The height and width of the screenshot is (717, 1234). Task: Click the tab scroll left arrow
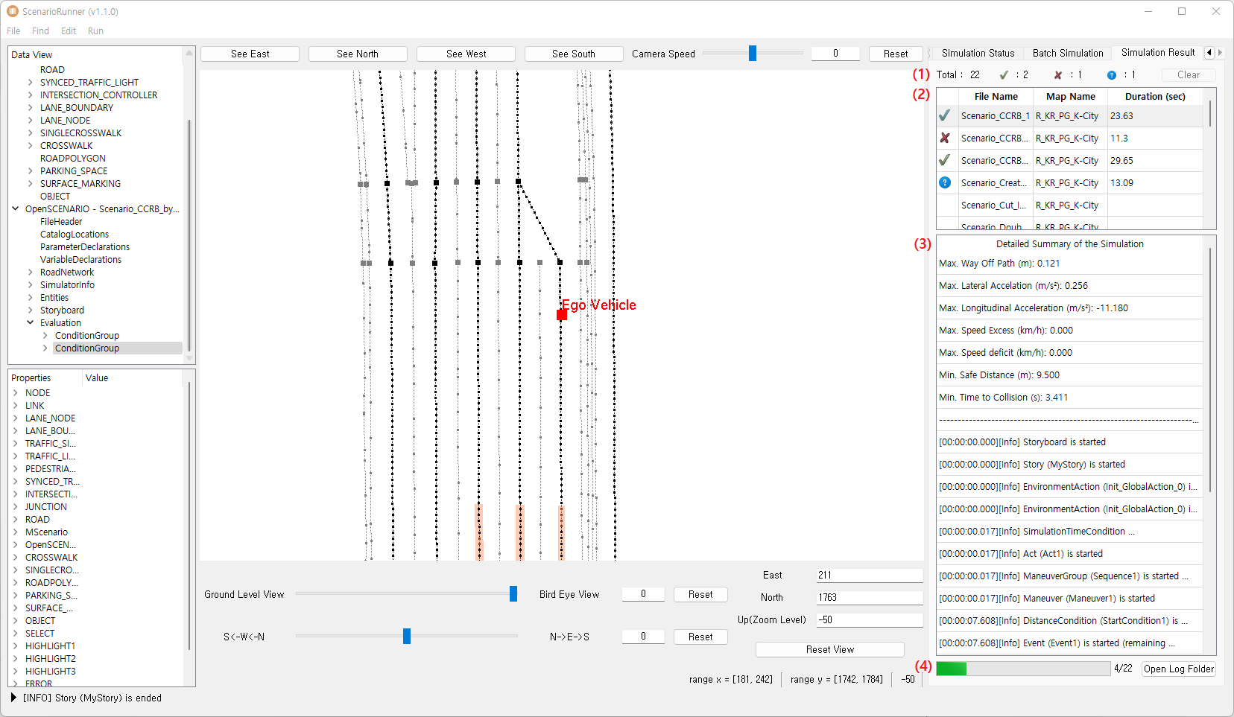(x=1209, y=53)
